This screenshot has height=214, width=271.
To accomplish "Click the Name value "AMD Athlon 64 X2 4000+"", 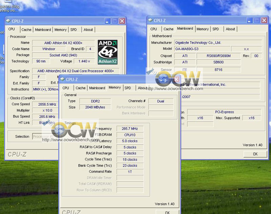I will click(x=63, y=43).
